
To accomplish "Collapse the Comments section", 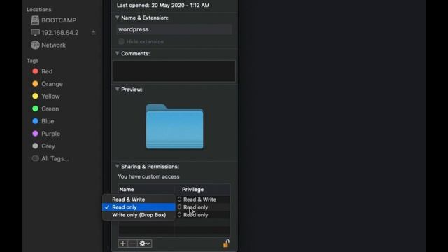I will (117, 53).
